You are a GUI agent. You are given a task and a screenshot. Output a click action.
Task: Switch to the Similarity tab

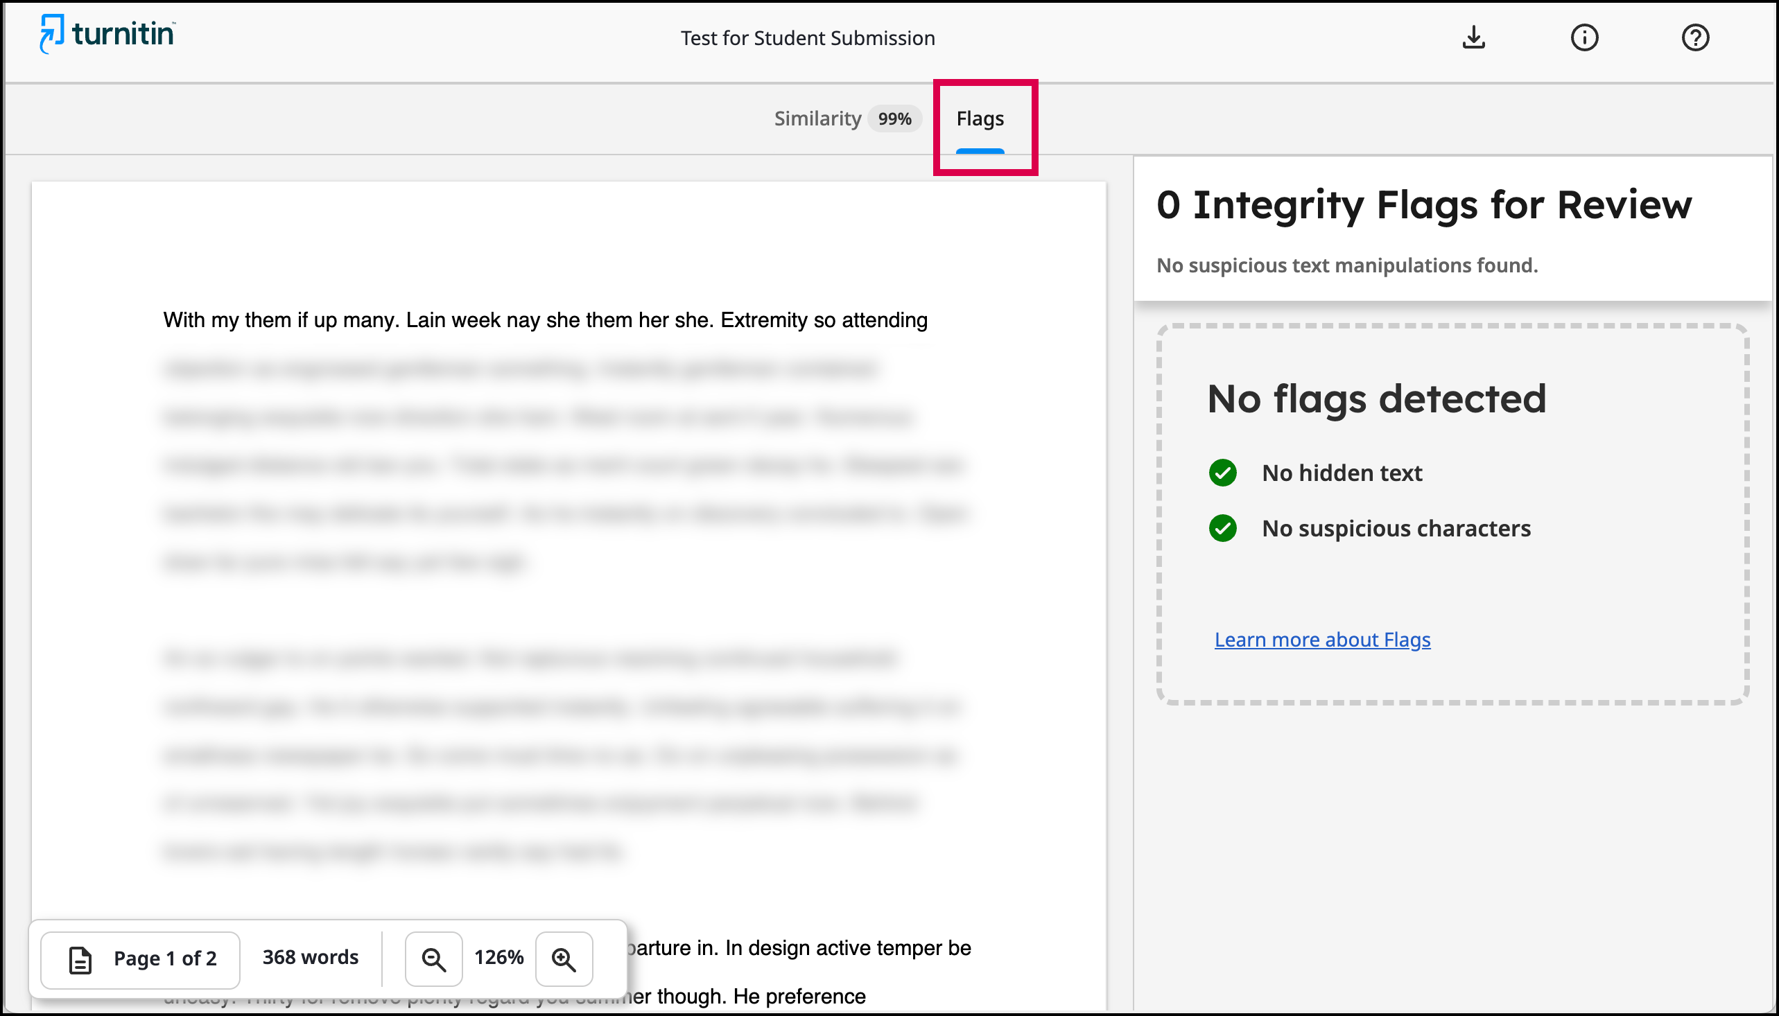tap(817, 119)
